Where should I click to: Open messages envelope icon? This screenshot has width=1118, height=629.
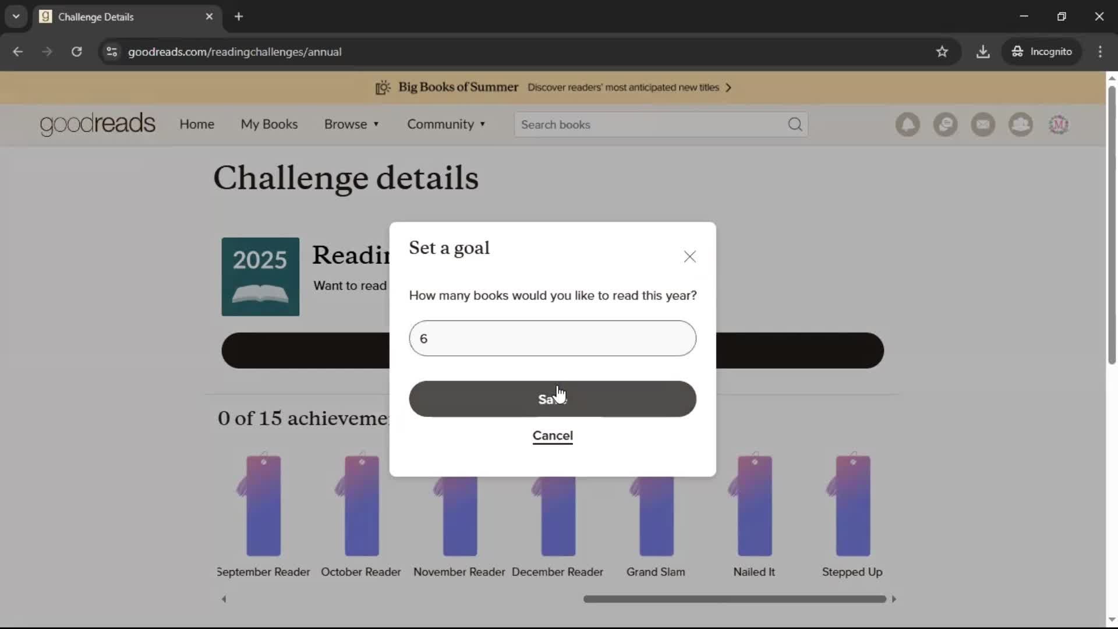[x=983, y=125]
